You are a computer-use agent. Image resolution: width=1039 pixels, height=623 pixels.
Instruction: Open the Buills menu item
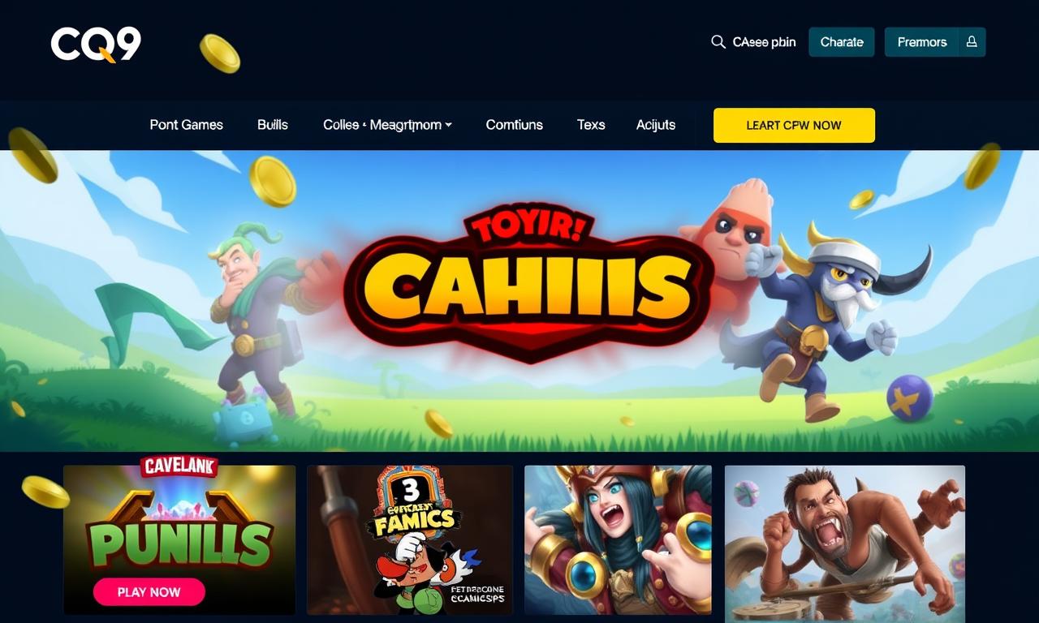coord(273,125)
